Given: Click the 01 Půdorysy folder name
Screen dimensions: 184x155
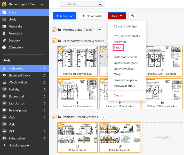Looking at the screenshot, I should [71, 41].
